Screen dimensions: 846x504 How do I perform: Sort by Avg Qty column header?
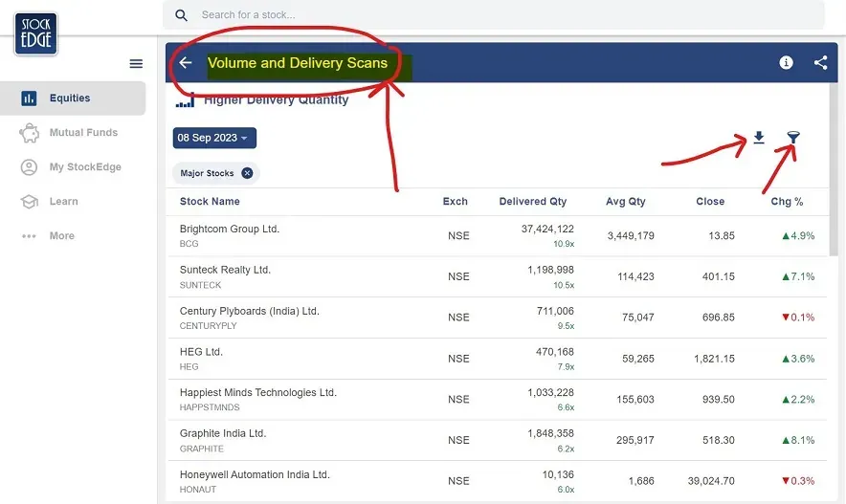click(x=625, y=202)
